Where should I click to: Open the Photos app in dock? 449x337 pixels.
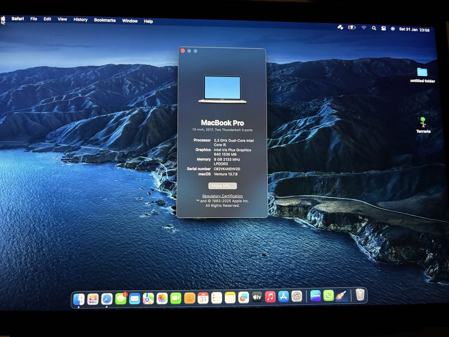tap(162, 298)
